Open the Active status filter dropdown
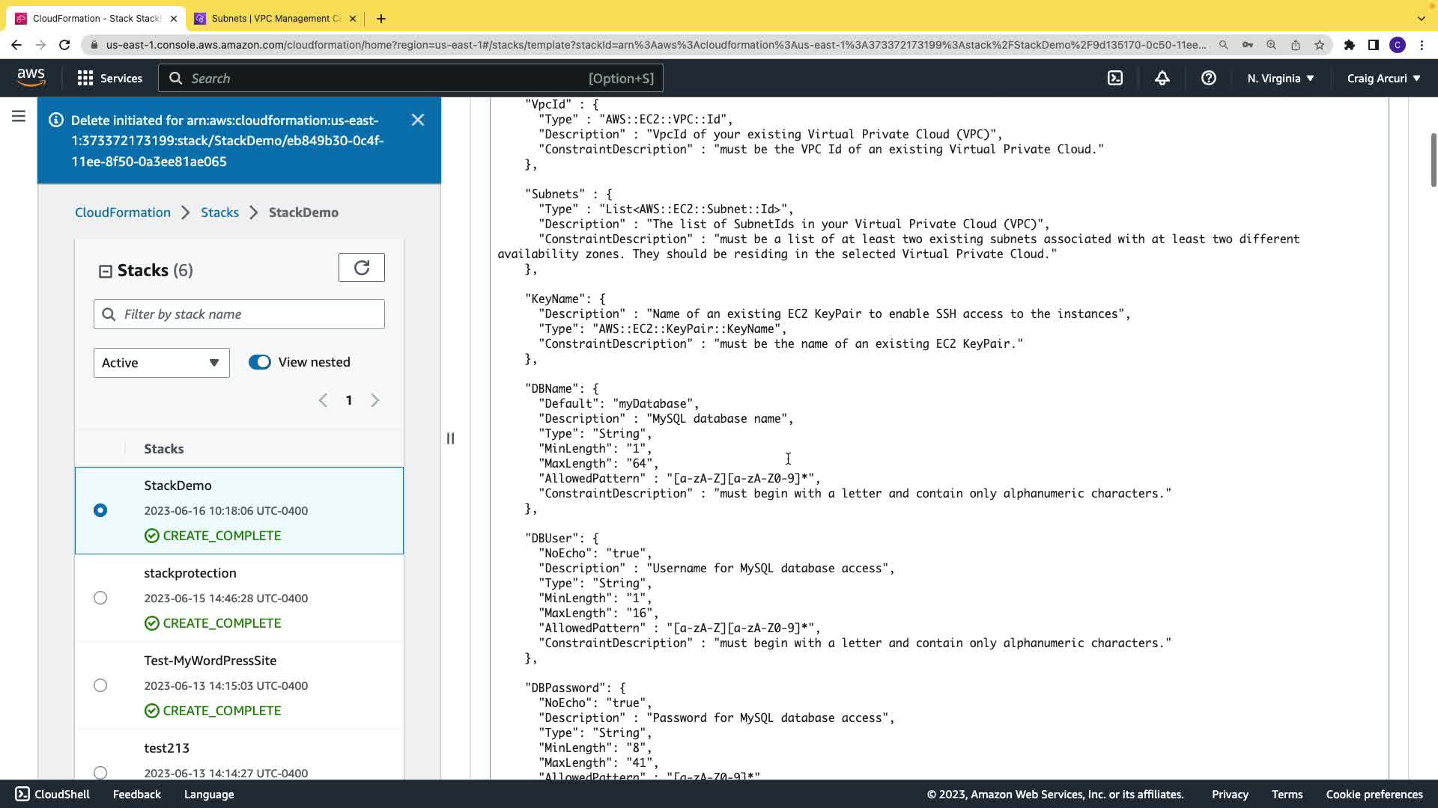This screenshot has height=808, width=1438. (x=161, y=363)
